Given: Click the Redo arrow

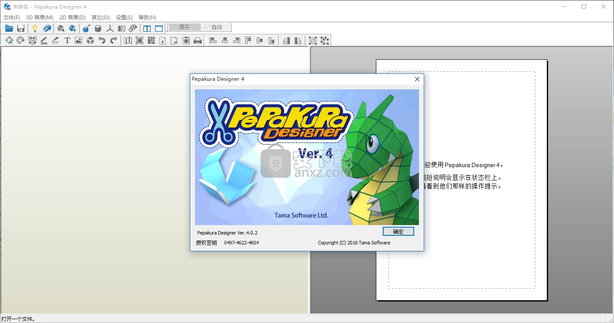Looking at the screenshot, I should point(114,40).
